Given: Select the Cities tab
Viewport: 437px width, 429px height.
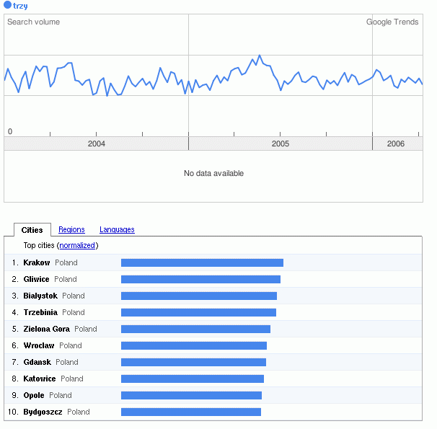Looking at the screenshot, I should pyautogui.click(x=32, y=231).
